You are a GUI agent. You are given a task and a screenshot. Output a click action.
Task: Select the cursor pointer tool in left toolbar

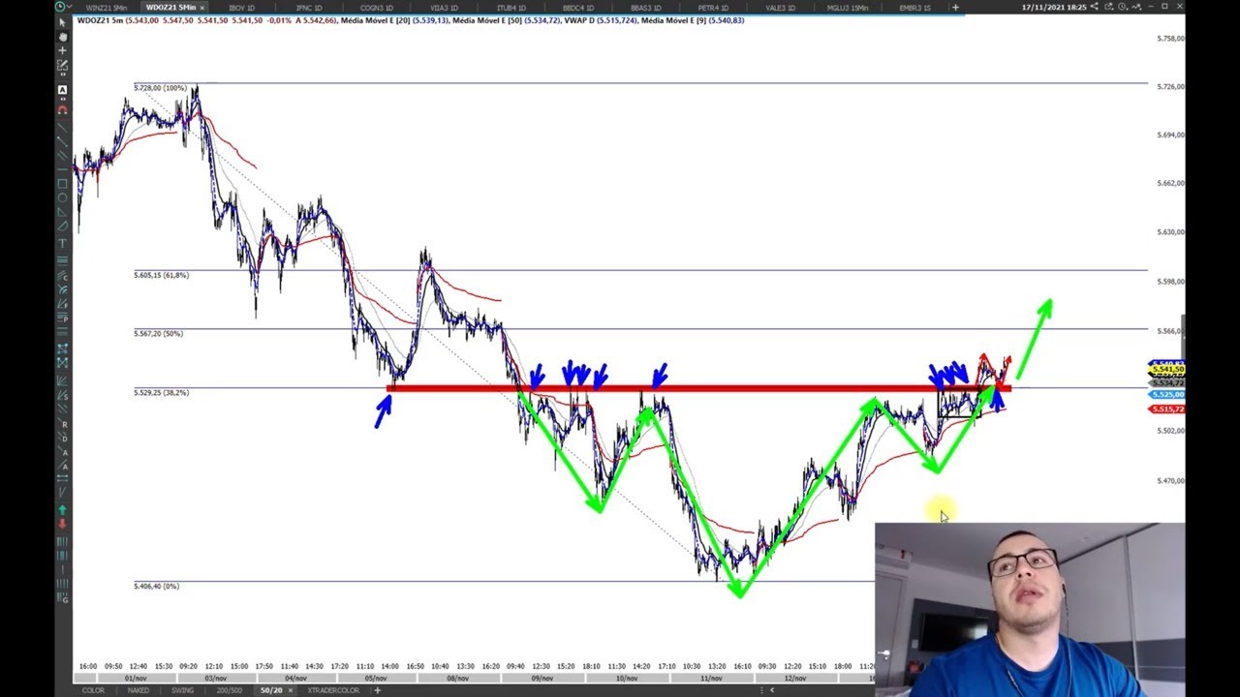(63, 22)
